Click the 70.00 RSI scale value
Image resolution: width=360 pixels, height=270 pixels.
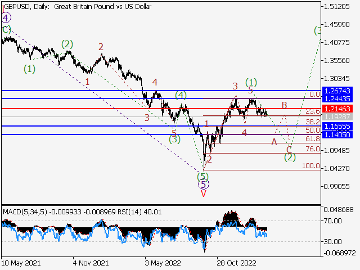[x=333, y=221]
